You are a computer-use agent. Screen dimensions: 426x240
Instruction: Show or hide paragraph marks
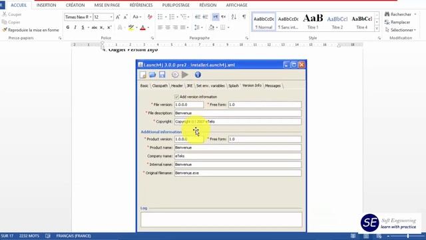click(x=244, y=17)
